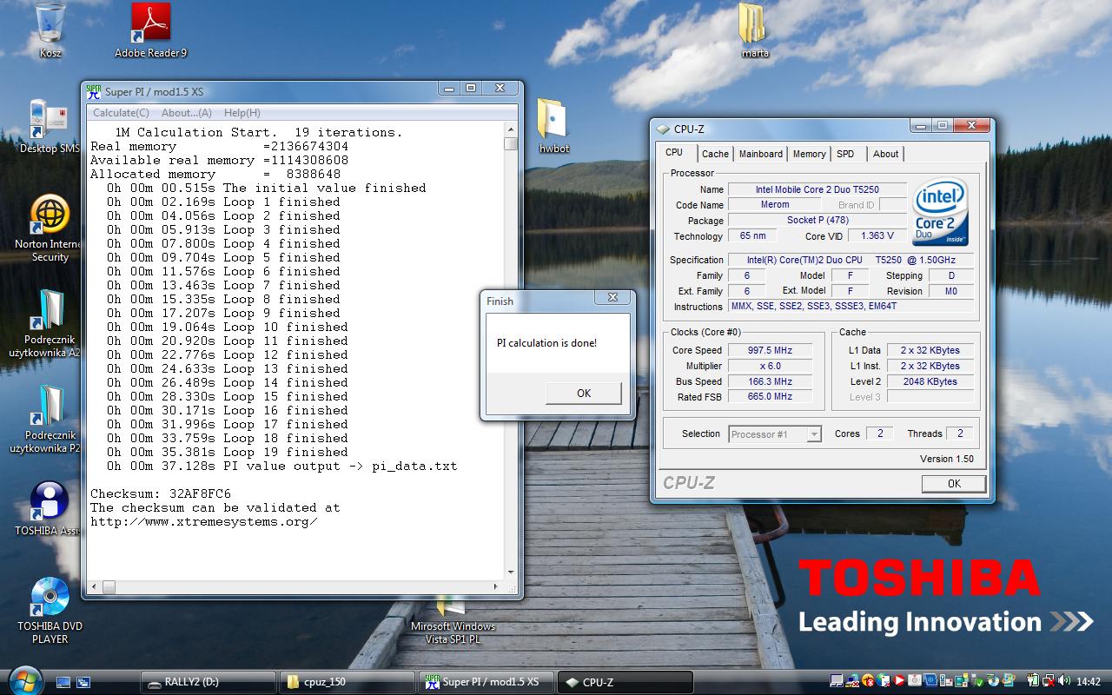Viewport: 1112px width, 695px height.
Task: Click the Super PI title bar icon
Action: pyautogui.click(x=94, y=91)
